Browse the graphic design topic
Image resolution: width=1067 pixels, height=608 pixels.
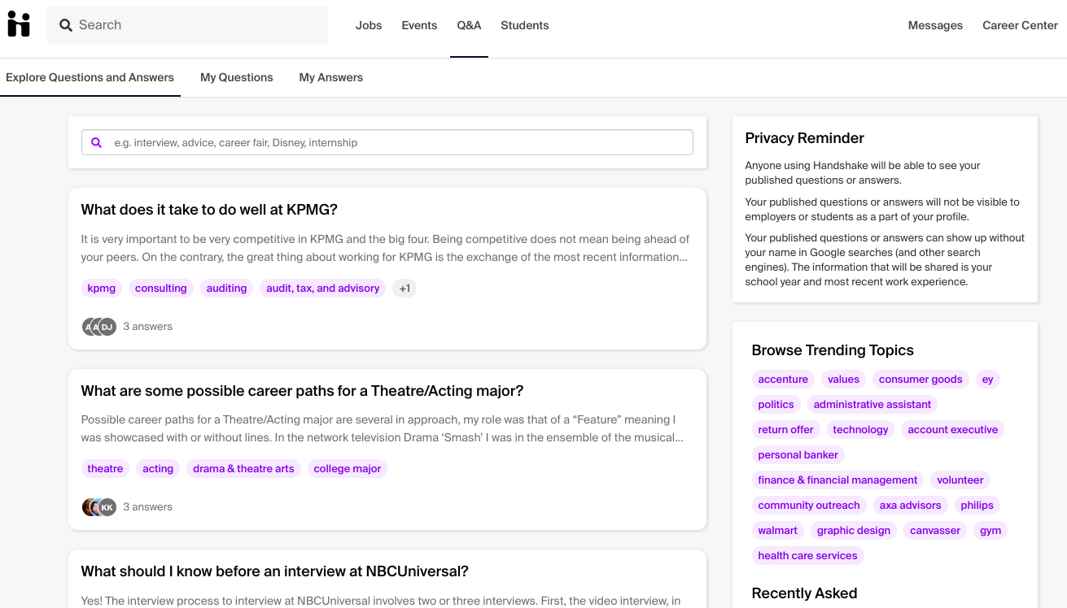coord(854,530)
